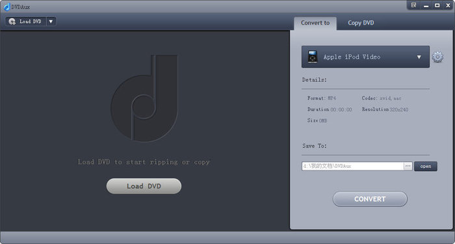This screenshot has width=455, height=244.
Task: Minimize the DVDAux window
Action: [x=426, y=5]
